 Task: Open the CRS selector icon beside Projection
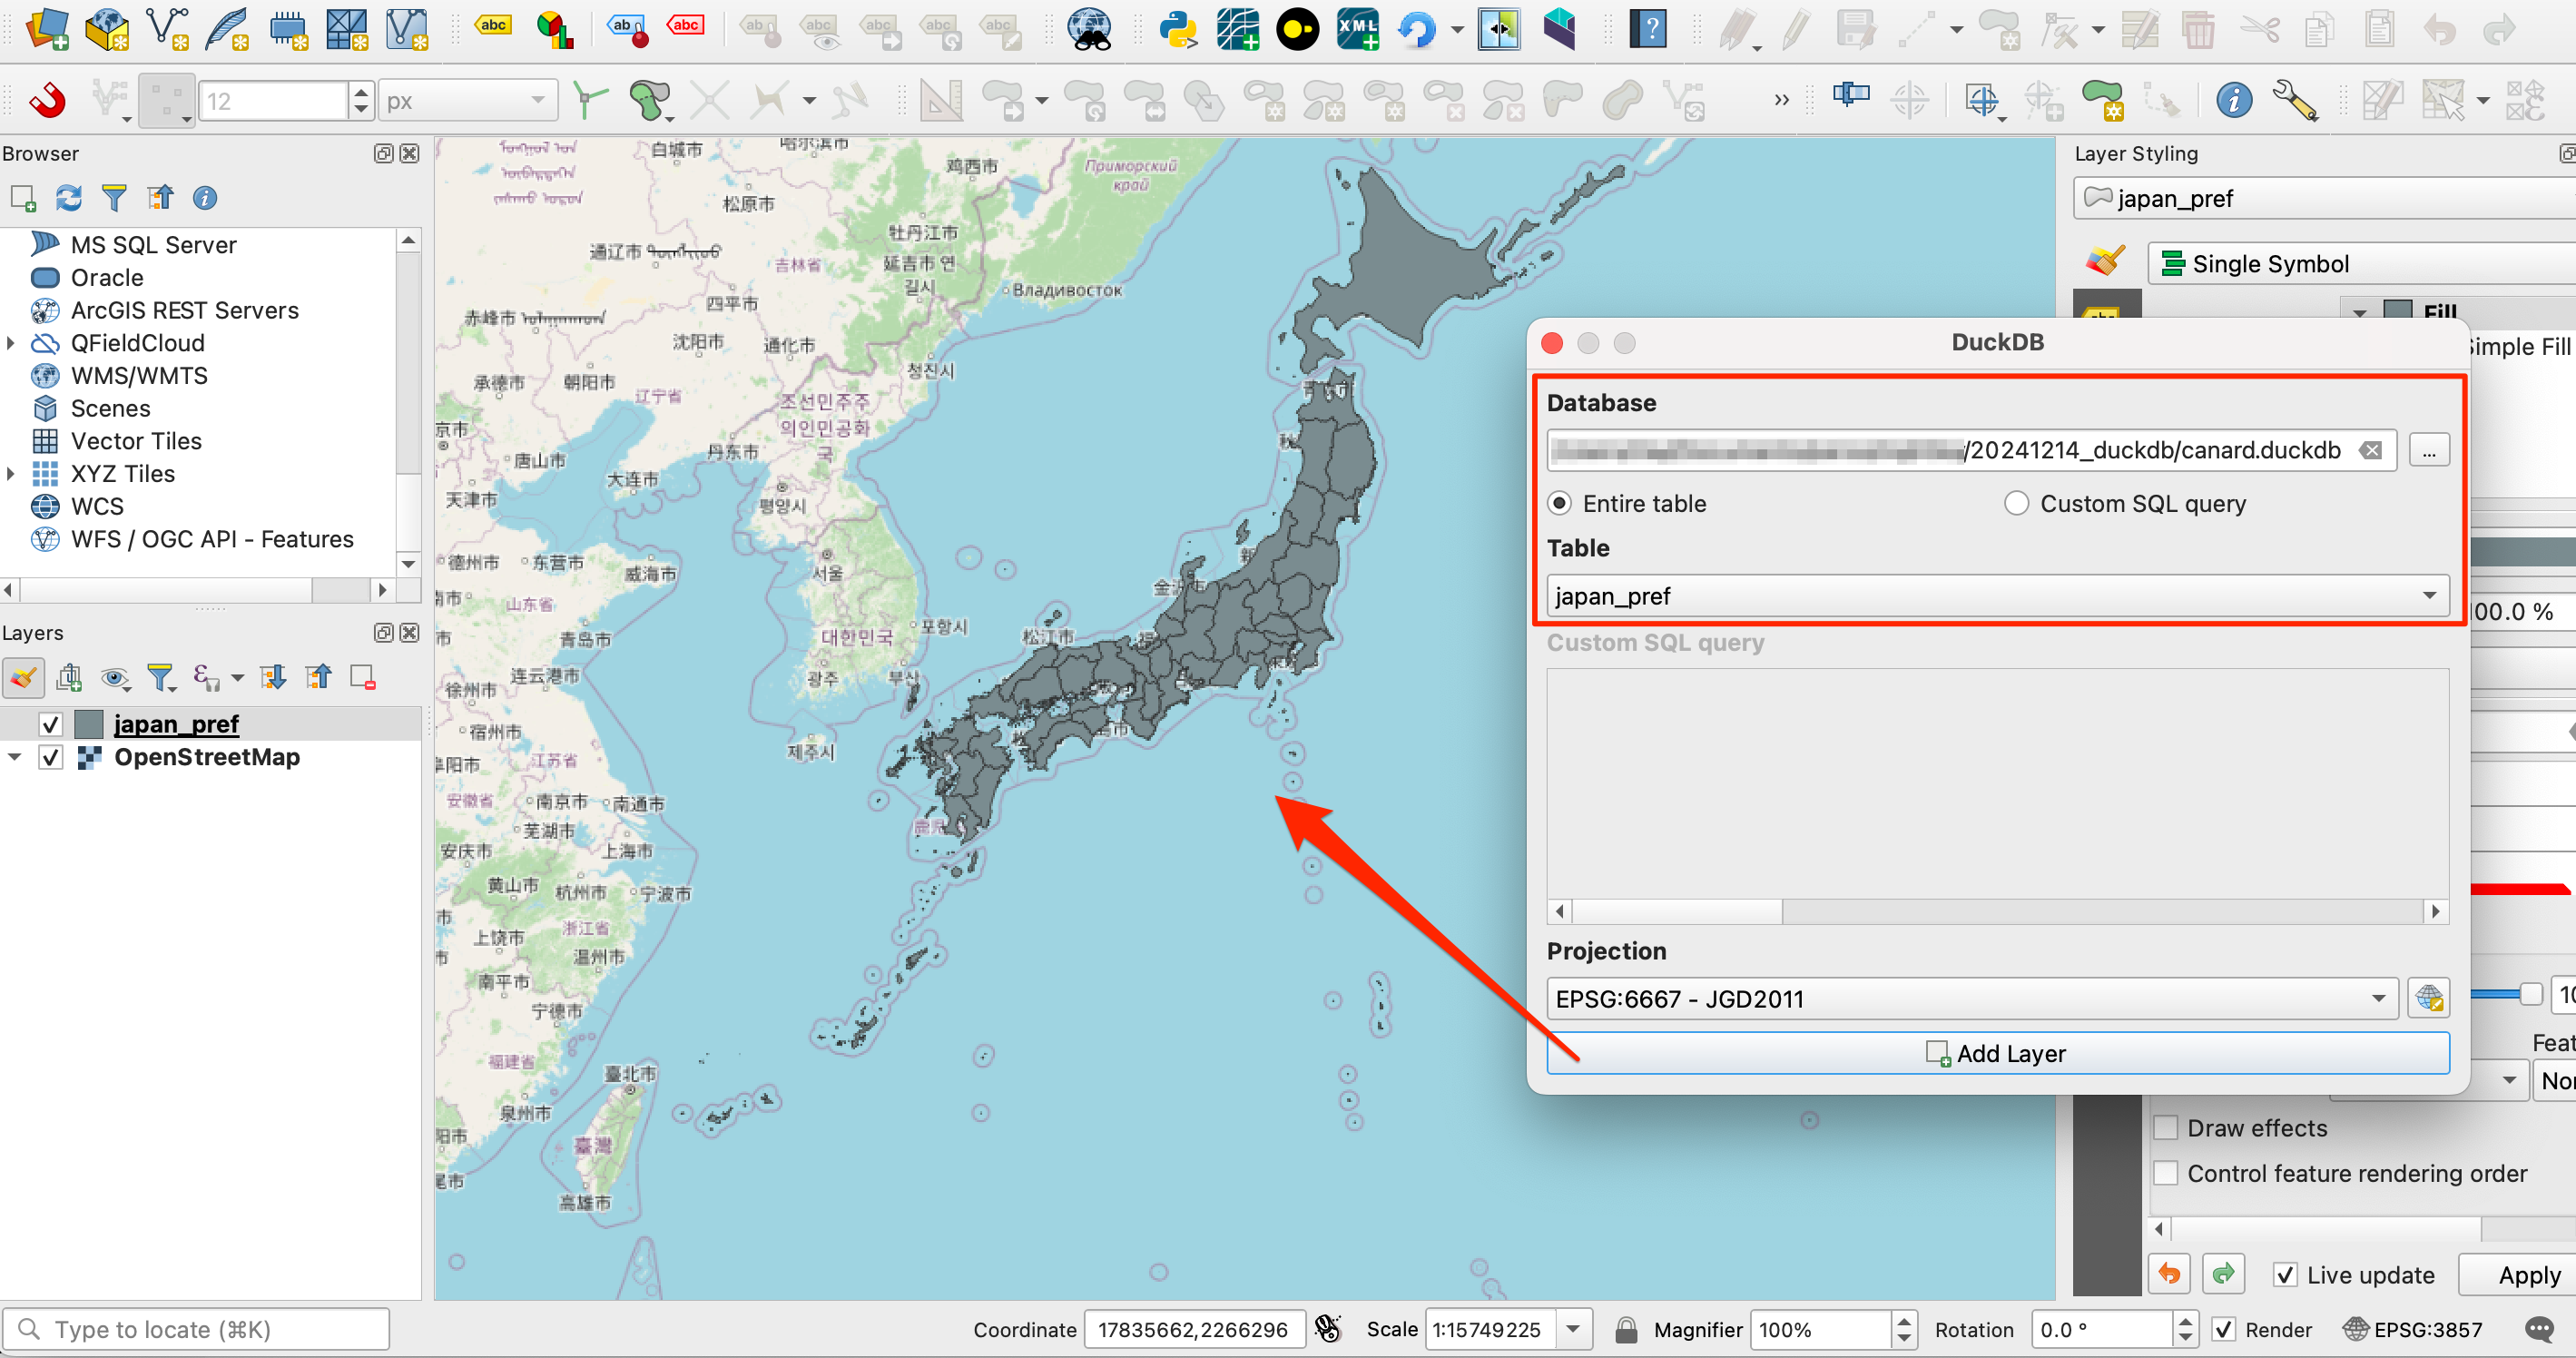[x=2428, y=998]
